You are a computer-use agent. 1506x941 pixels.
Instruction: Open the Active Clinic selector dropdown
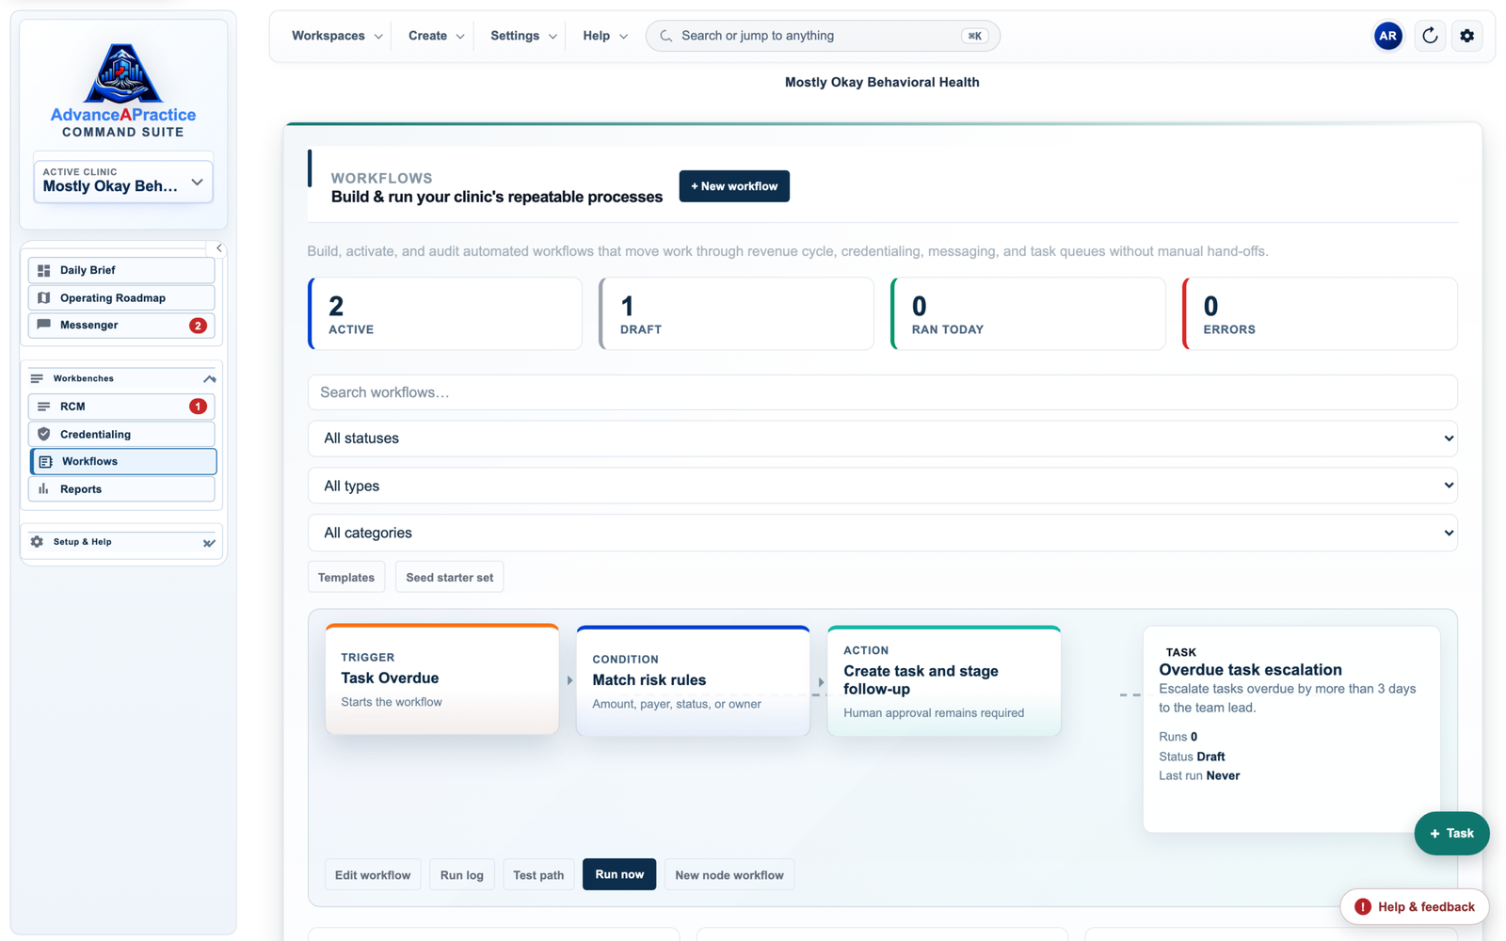click(x=123, y=181)
